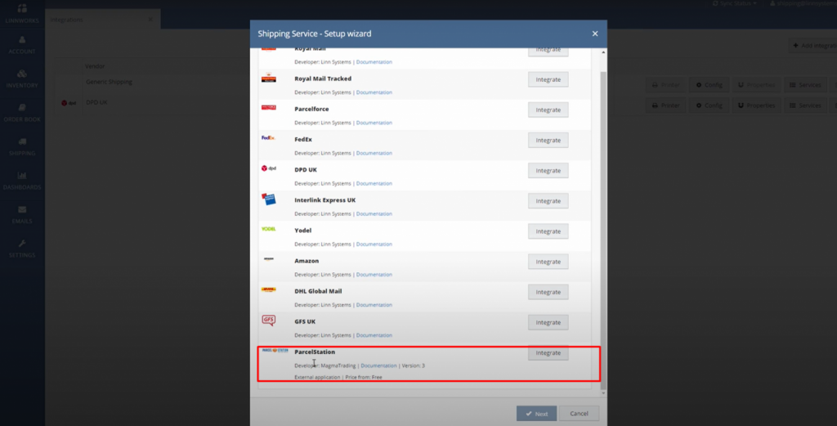
Task: Click the 'ParcelStation' name text
Action: coord(315,352)
